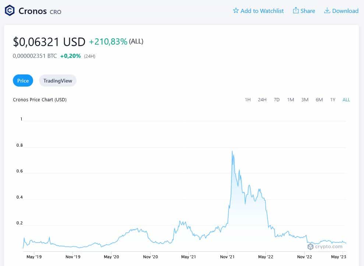This screenshot has width=364, height=266.
Task: Click the chart's all-time-high price peak
Action: pyautogui.click(x=232, y=151)
